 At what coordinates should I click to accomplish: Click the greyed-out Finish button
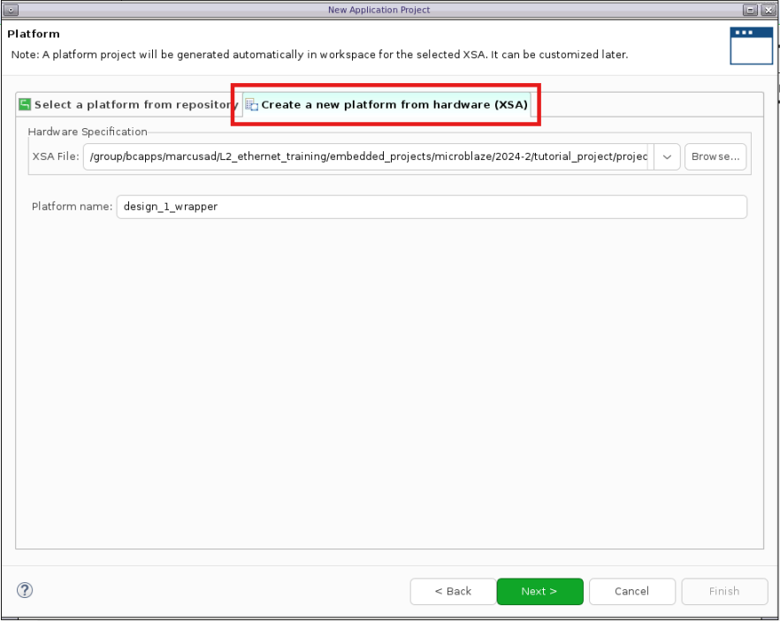[723, 591]
